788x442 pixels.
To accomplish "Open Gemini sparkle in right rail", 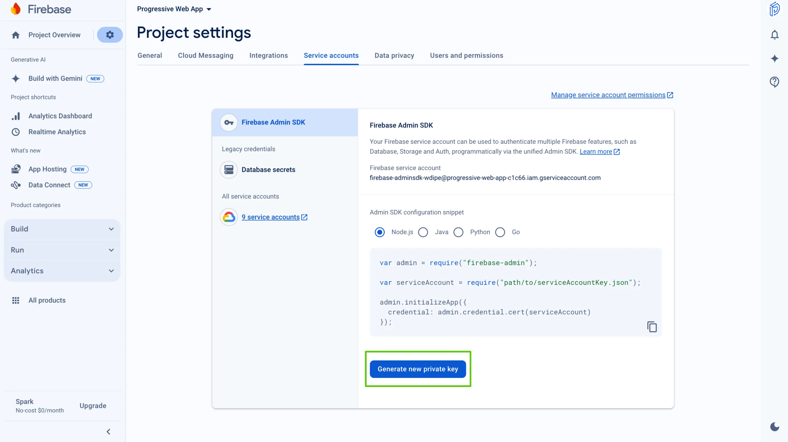I will pos(774,58).
